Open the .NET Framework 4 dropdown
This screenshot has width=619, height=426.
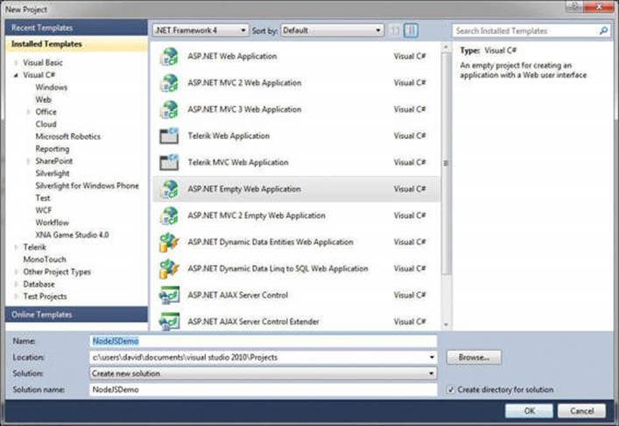(200, 31)
